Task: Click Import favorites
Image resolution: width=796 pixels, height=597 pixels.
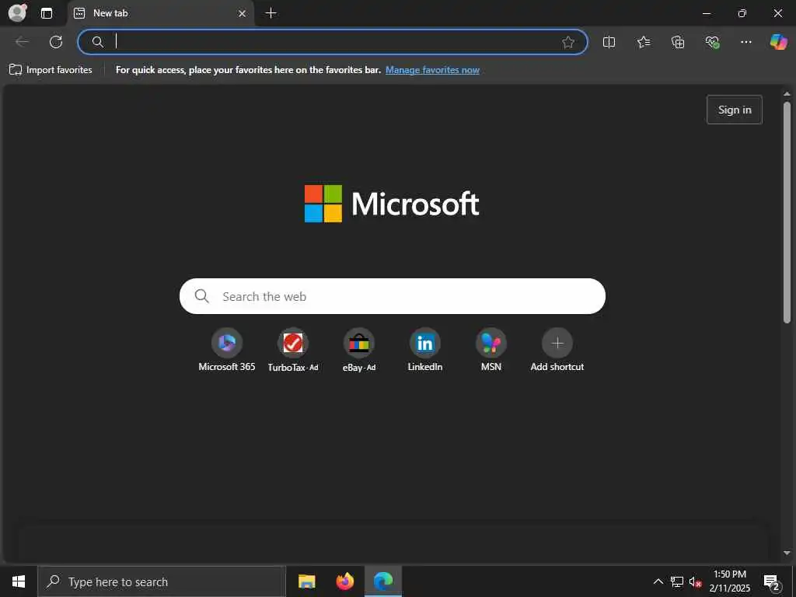Action: point(51,70)
